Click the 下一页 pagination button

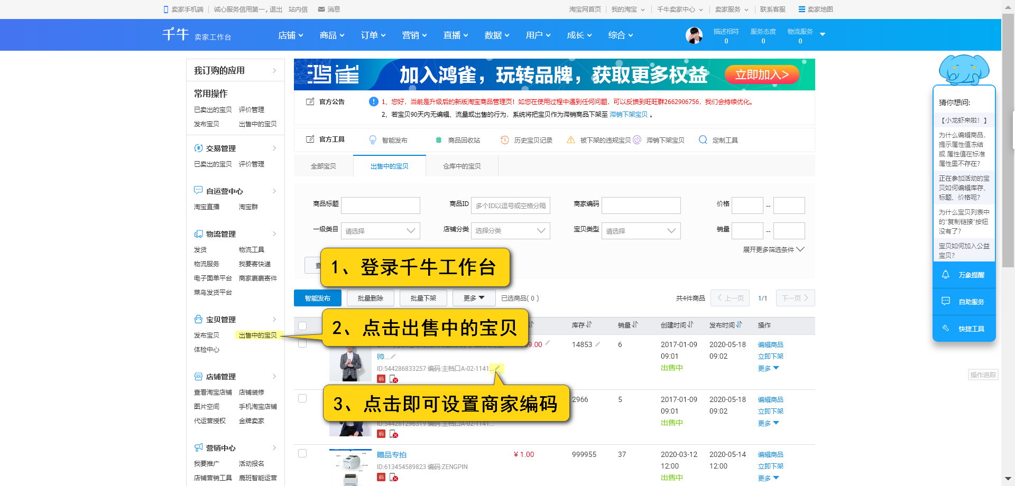795,298
